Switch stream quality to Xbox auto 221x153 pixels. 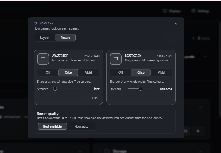click(81, 126)
